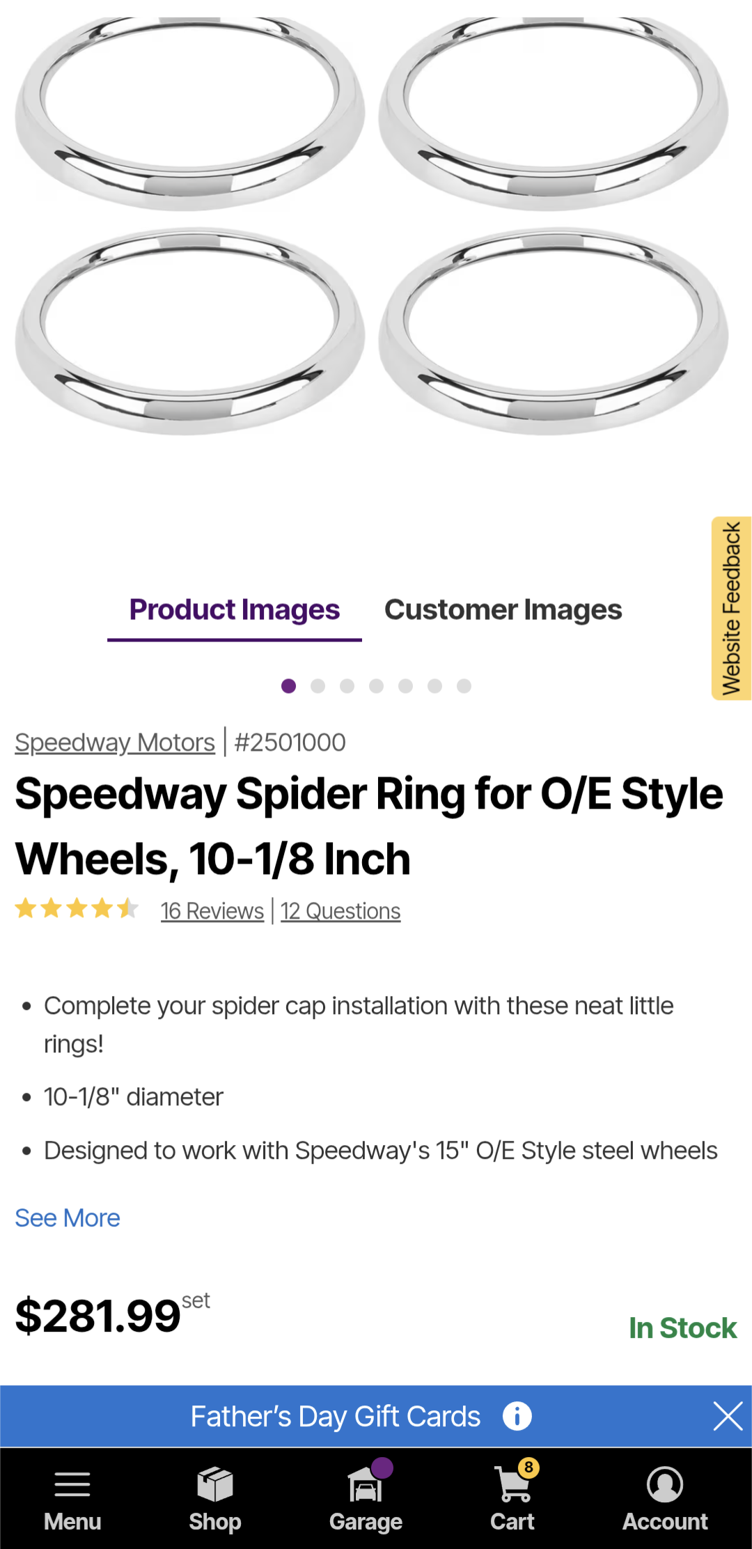Tap the spider rings product image

pos(373,226)
